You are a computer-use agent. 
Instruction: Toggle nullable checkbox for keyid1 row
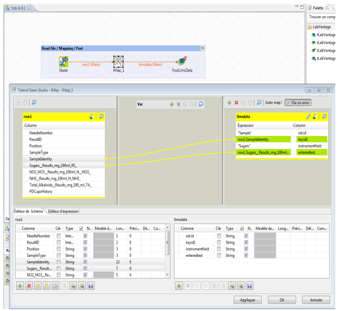click(x=246, y=242)
